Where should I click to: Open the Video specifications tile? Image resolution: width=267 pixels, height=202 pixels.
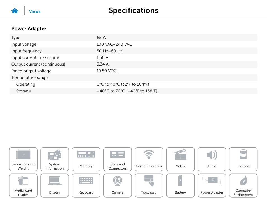[180, 159]
